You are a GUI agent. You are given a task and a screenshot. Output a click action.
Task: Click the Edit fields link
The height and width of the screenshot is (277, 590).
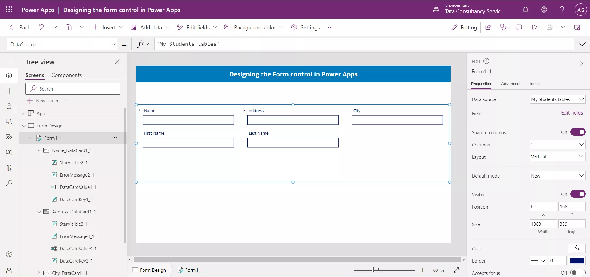click(572, 113)
